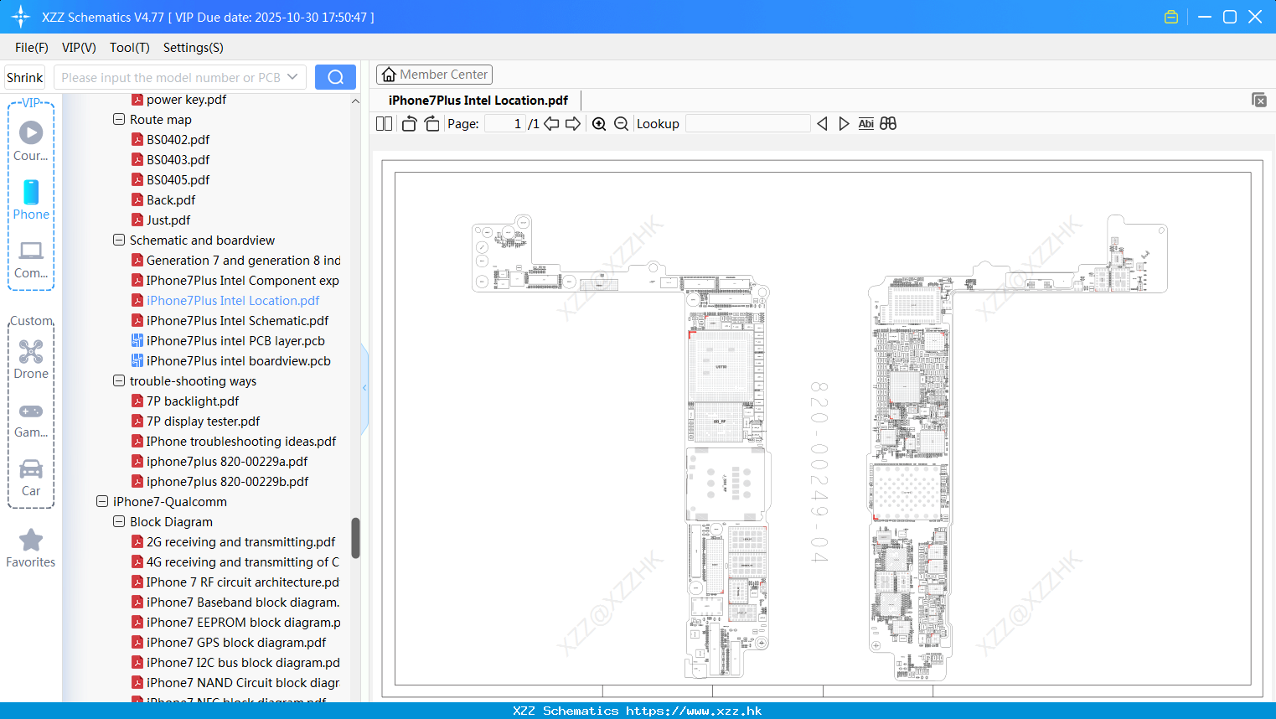Close the document tab panel icon
This screenshot has height=719, width=1276.
coord(1258,100)
